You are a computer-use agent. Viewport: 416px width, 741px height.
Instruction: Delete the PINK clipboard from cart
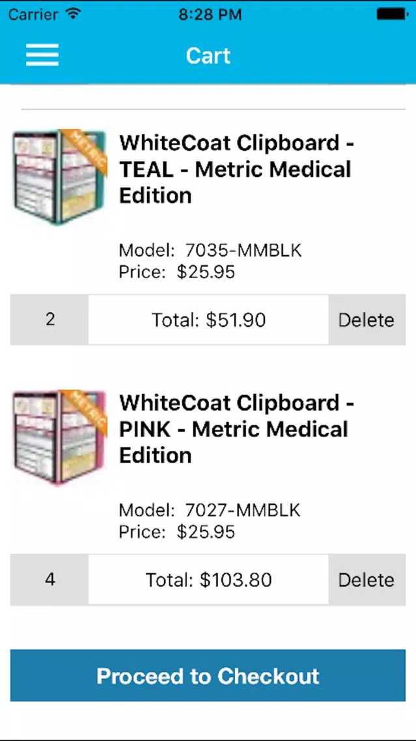click(x=366, y=579)
